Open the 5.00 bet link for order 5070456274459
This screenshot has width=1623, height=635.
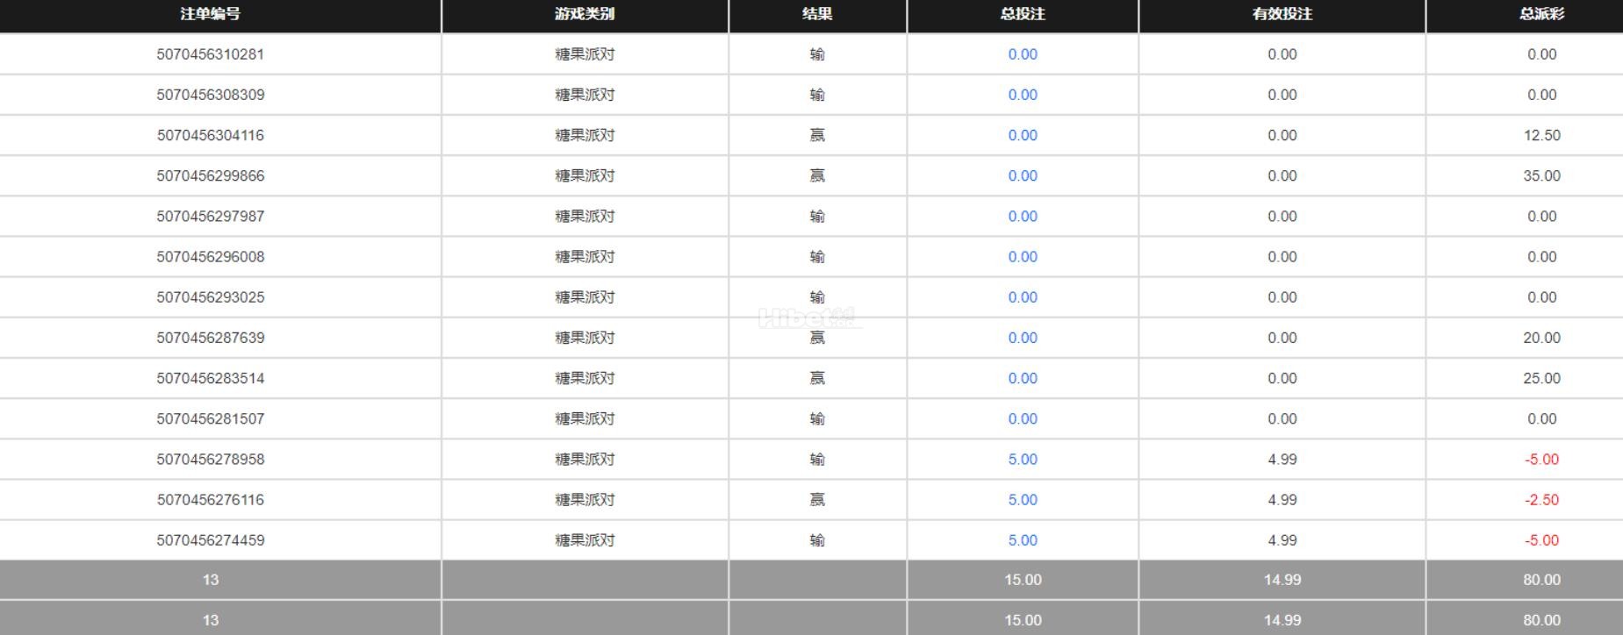[1023, 540]
